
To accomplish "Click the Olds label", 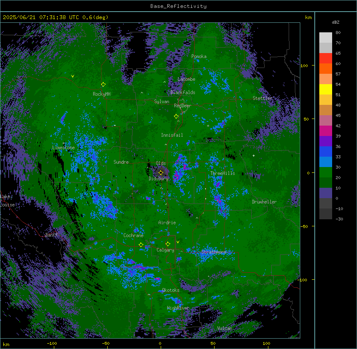I will [x=161, y=163].
